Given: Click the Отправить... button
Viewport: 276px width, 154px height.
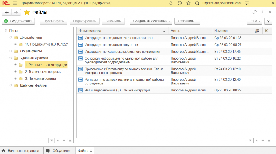Looking at the screenshot, I should coord(187,21).
